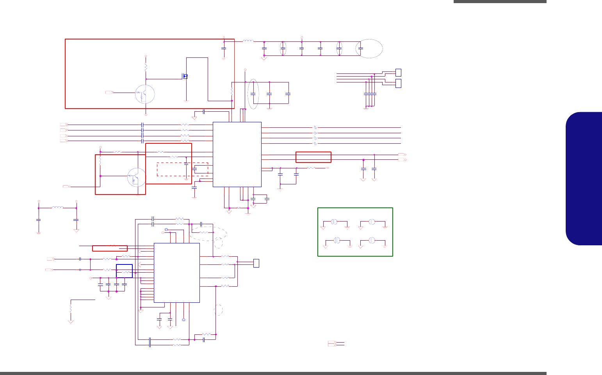The width and height of the screenshot is (602, 375).
Task: Click the large grey ellipse at top right
Action: [369, 49]
